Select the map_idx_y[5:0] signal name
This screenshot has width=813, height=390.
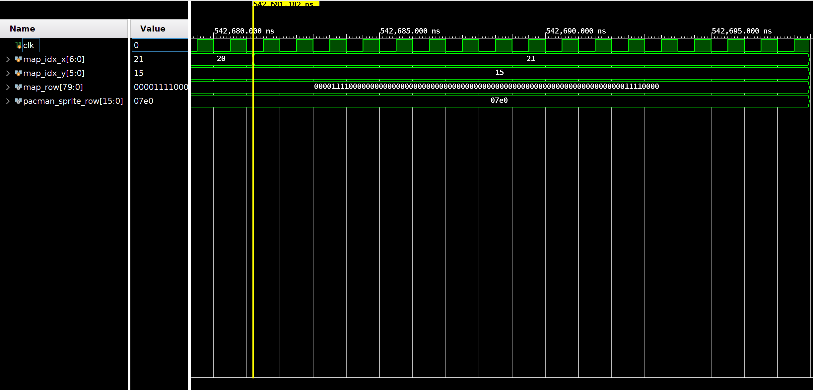point(54,73)
